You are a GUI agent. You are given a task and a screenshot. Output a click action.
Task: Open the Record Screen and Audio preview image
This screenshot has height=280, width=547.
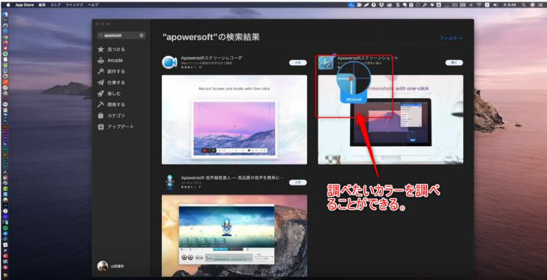click(235, 120)
